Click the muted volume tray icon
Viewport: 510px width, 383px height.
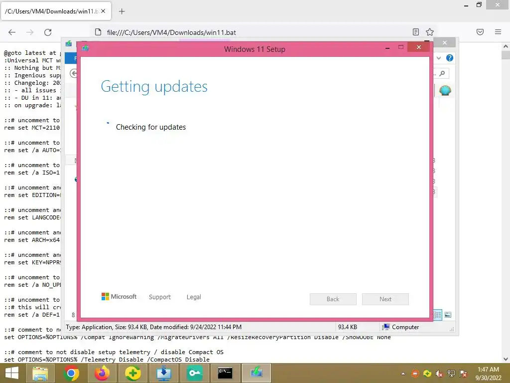click(439, 374)
